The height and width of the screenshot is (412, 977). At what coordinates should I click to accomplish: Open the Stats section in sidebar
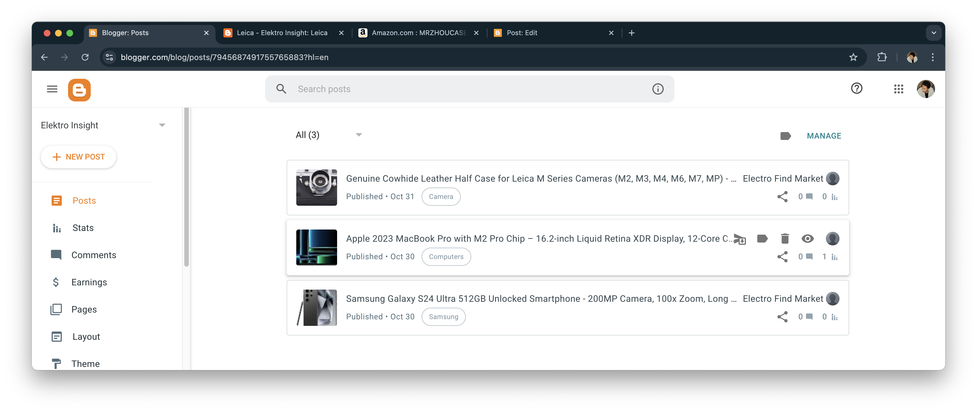[x=83, y=228]
